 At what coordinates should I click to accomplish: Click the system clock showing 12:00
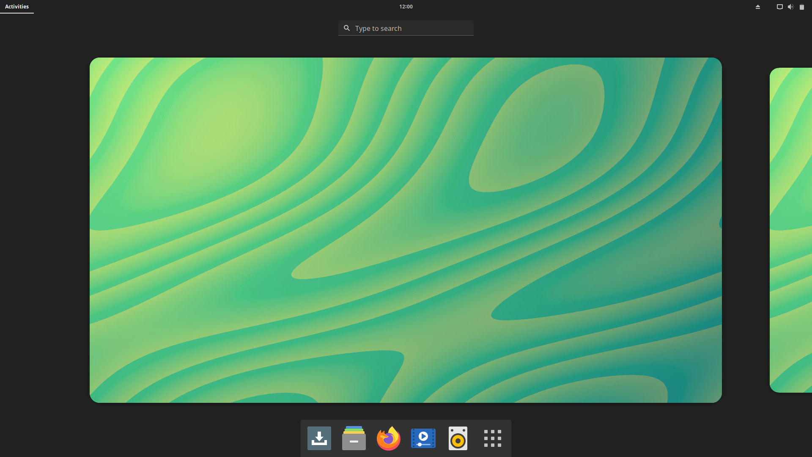(406, 6)
